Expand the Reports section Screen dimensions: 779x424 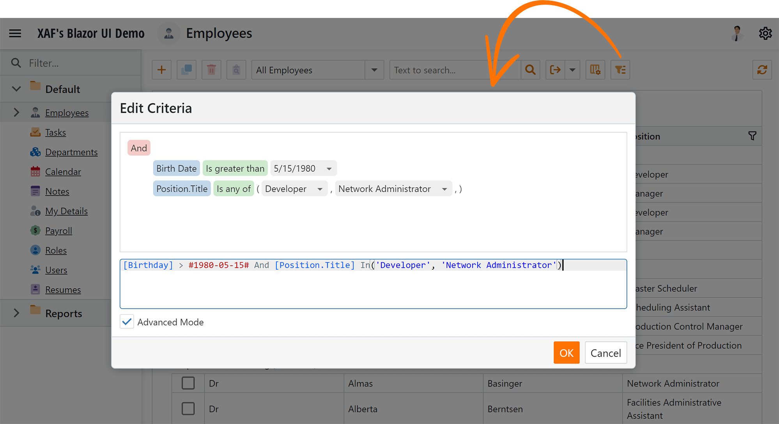pos(16,313)
